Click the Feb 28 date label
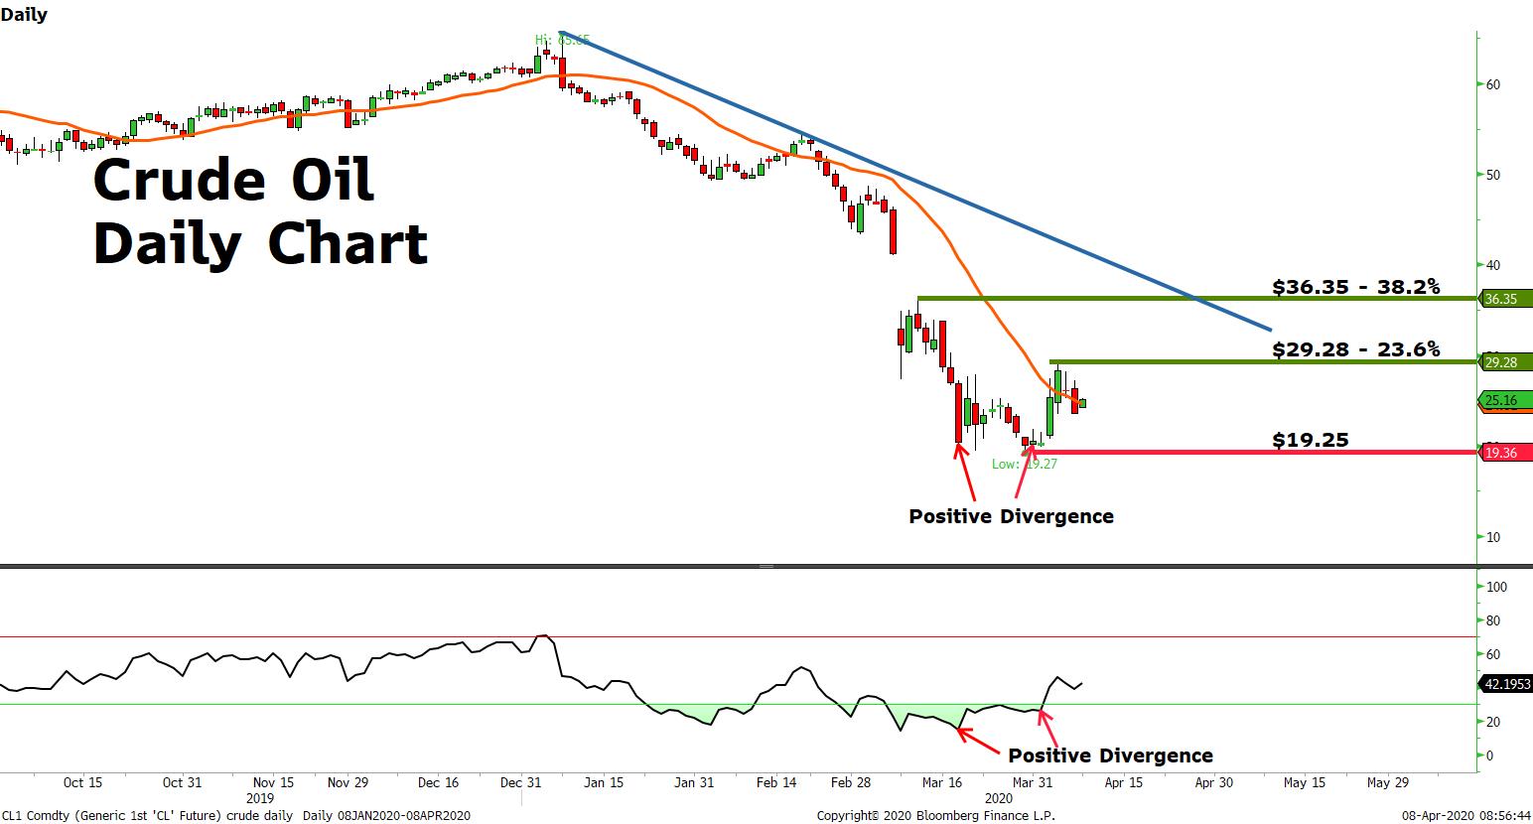This screenshot has height=824, width=1533. click(x=851, y=782)
